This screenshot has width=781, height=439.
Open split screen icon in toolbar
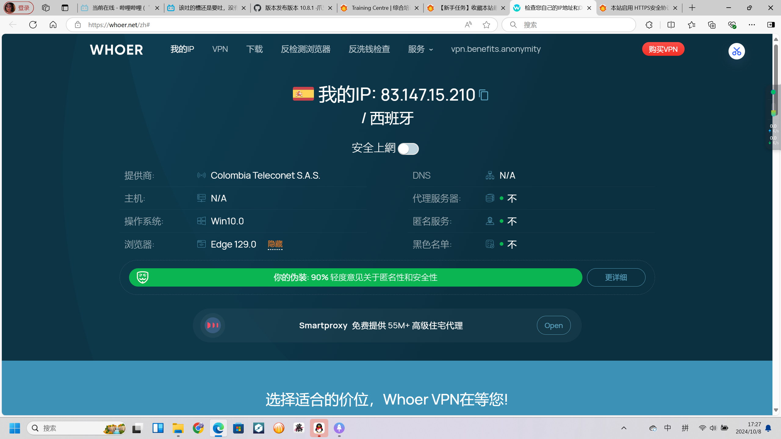pyautogui.click(x=671, y=25)
